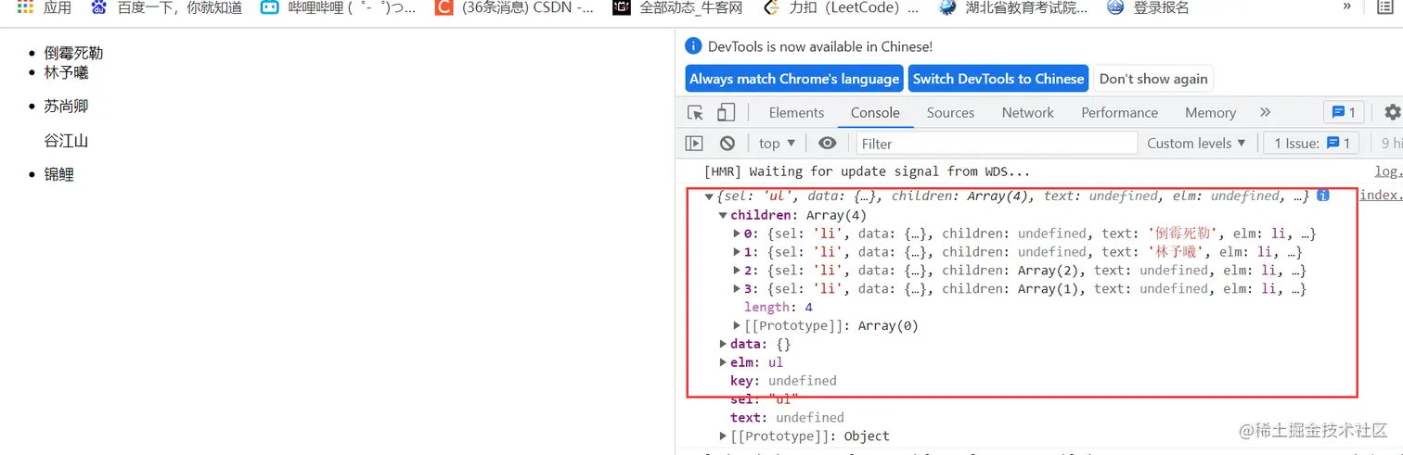Toggle the device toolbar icon
Screen dimensions: 1403x455
726,112
